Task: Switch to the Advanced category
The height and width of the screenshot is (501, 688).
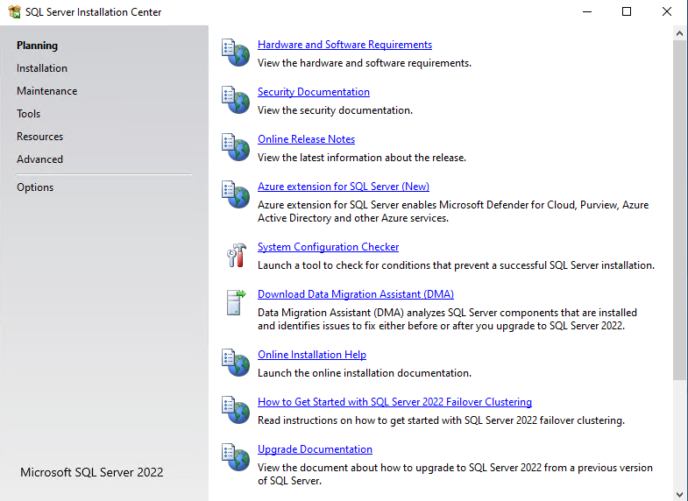Action: (x=40, y=159)
